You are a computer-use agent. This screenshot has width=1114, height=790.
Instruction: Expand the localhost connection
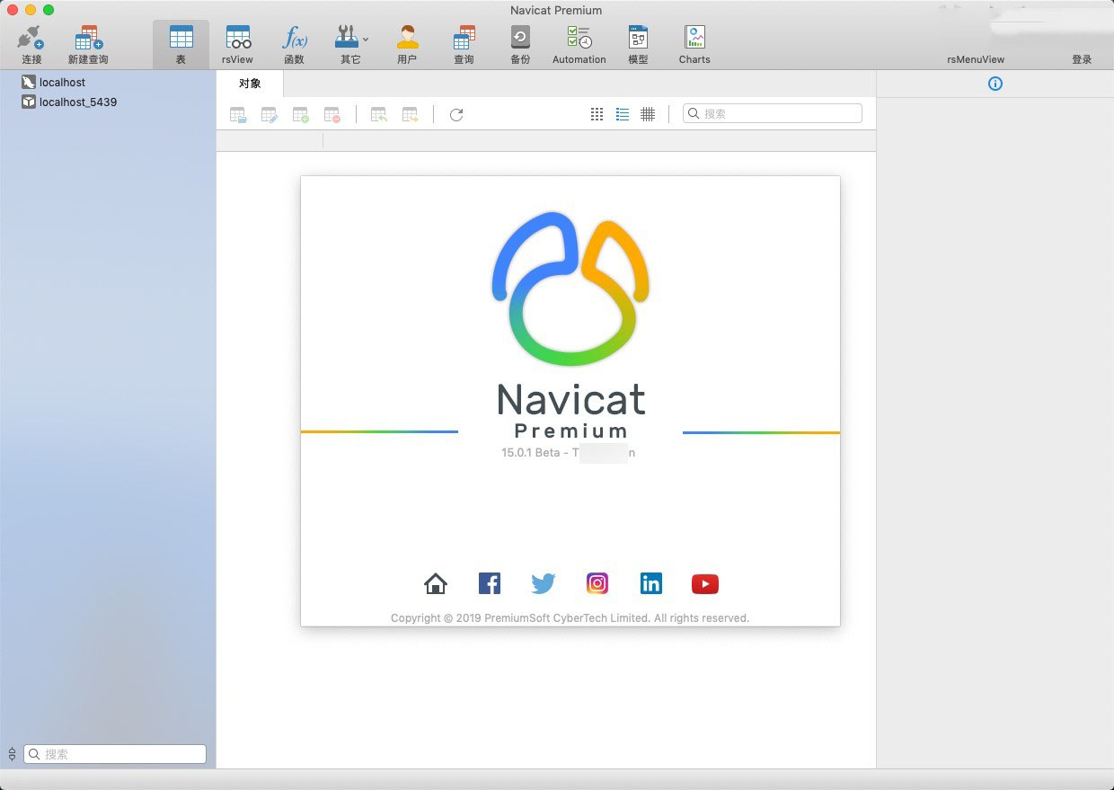click(x=61, y=82)
